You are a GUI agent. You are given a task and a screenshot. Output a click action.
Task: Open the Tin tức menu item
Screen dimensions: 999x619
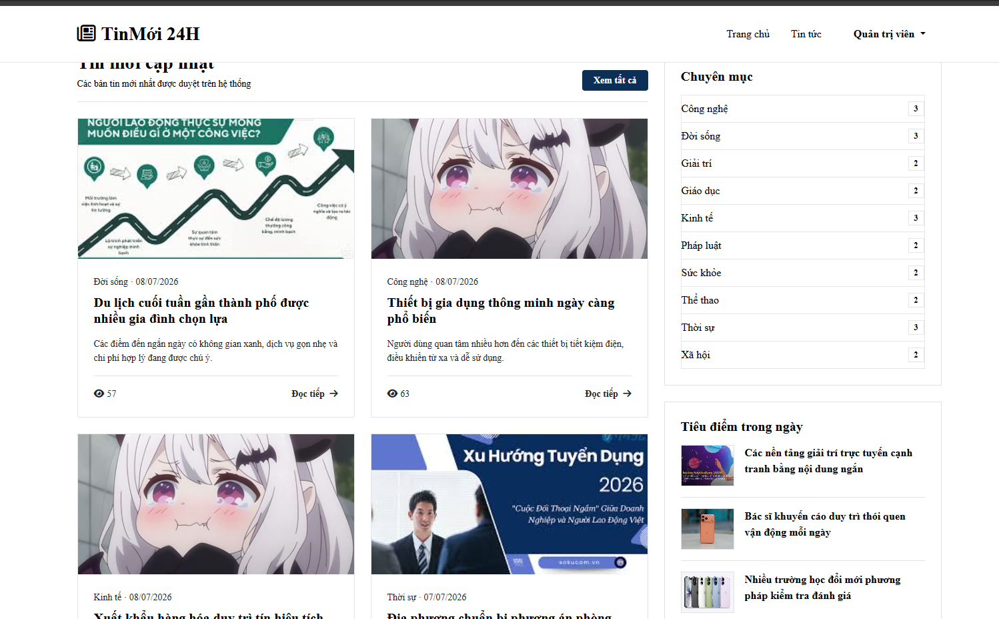point(806,34)
